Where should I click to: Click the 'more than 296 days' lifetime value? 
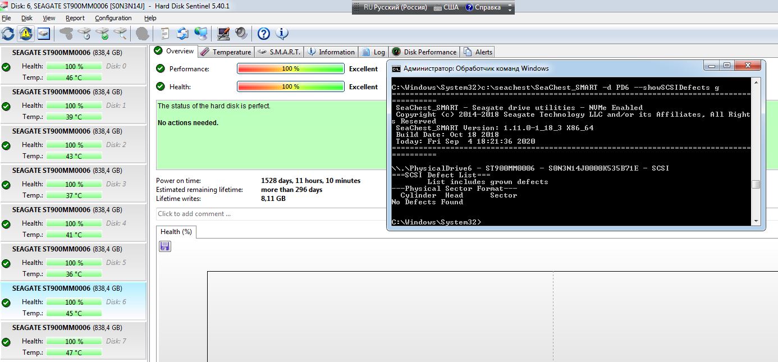pos(292,190)
